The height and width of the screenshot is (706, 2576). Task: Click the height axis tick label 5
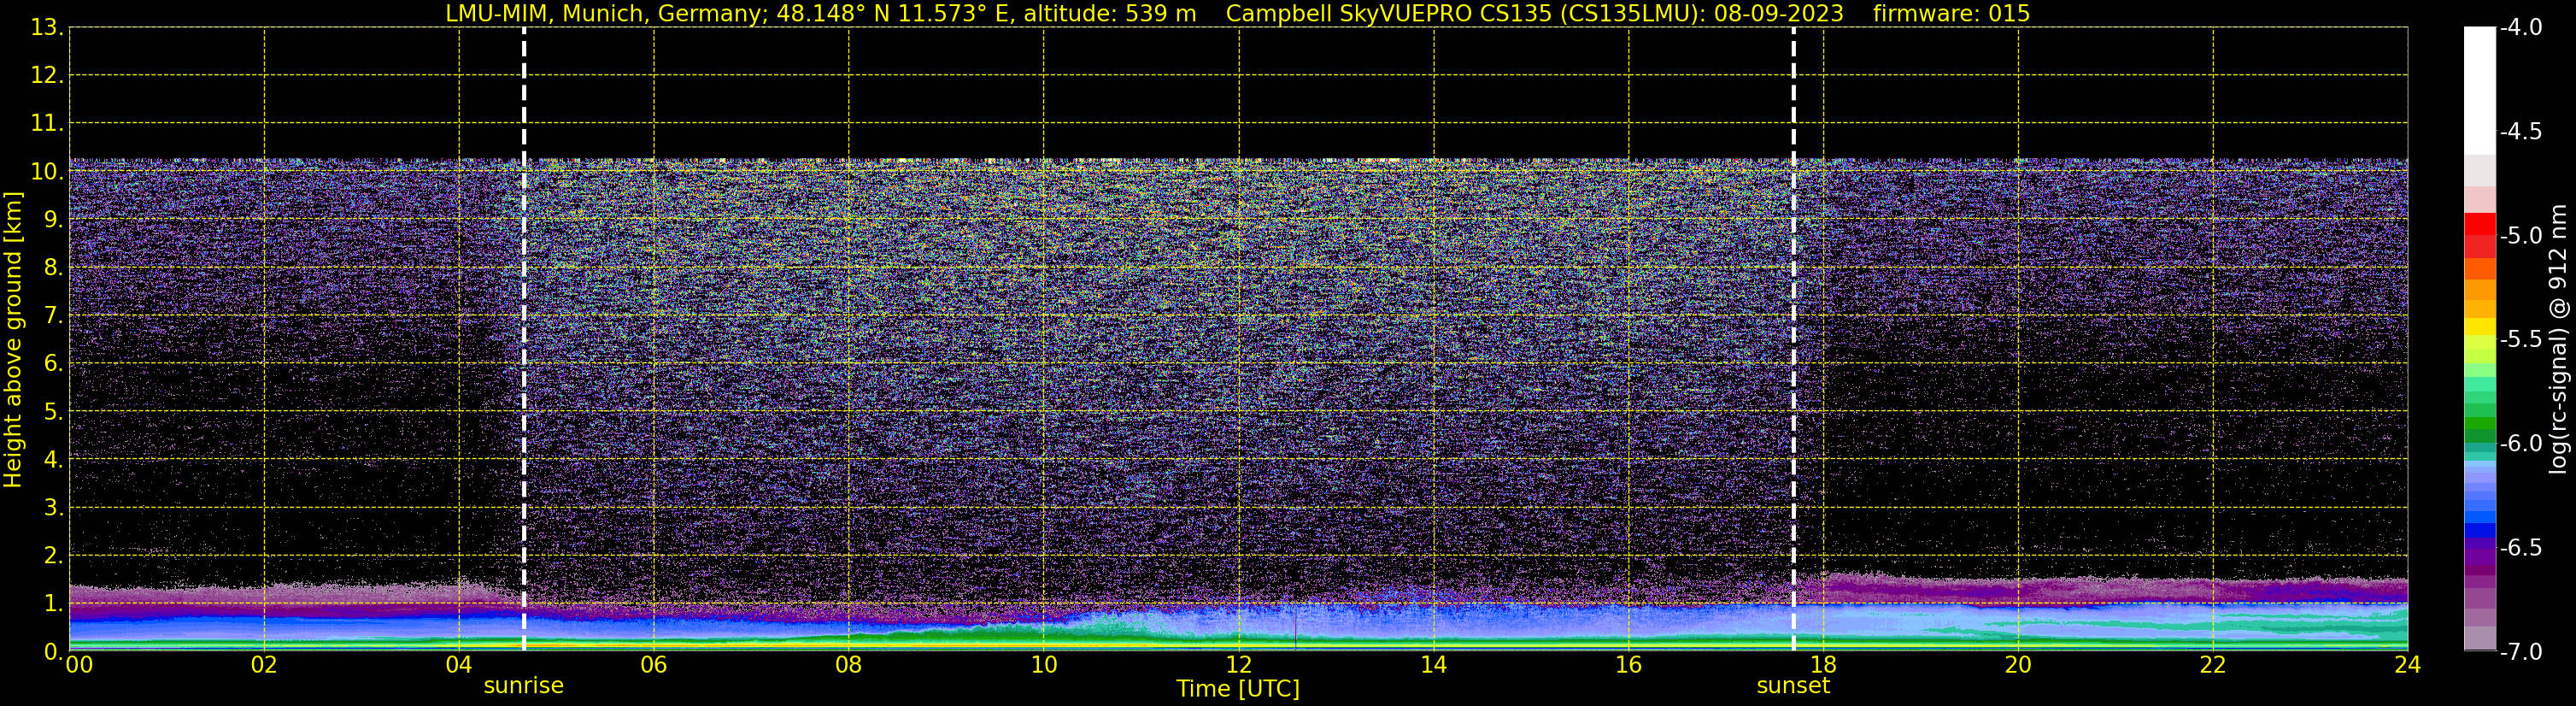pos(52,411)
